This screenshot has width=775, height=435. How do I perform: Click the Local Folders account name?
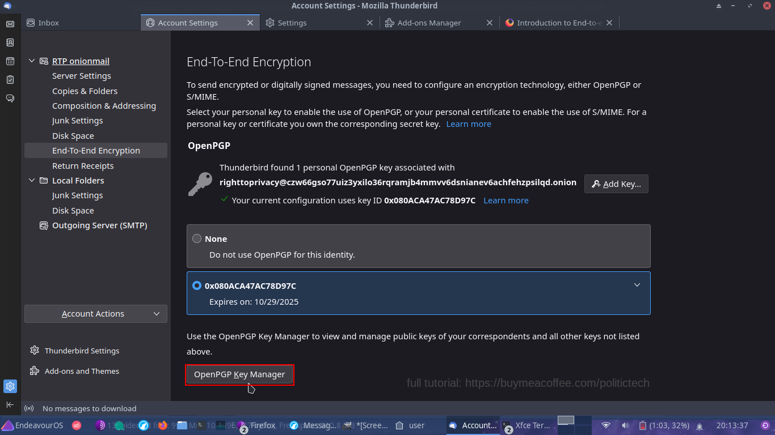78,181
